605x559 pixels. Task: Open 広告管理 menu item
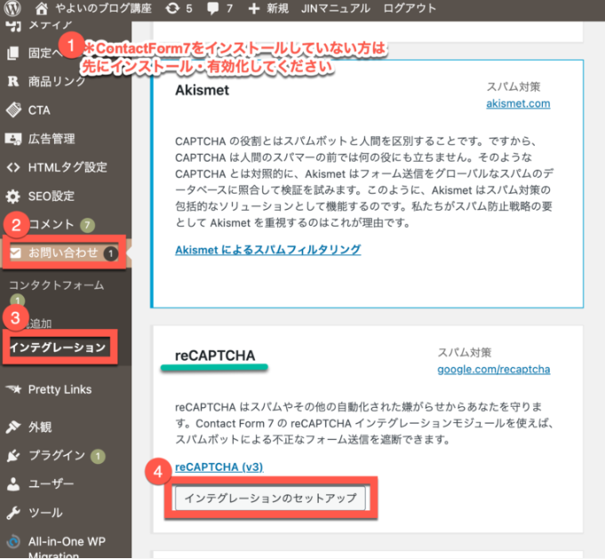[52, 139]
